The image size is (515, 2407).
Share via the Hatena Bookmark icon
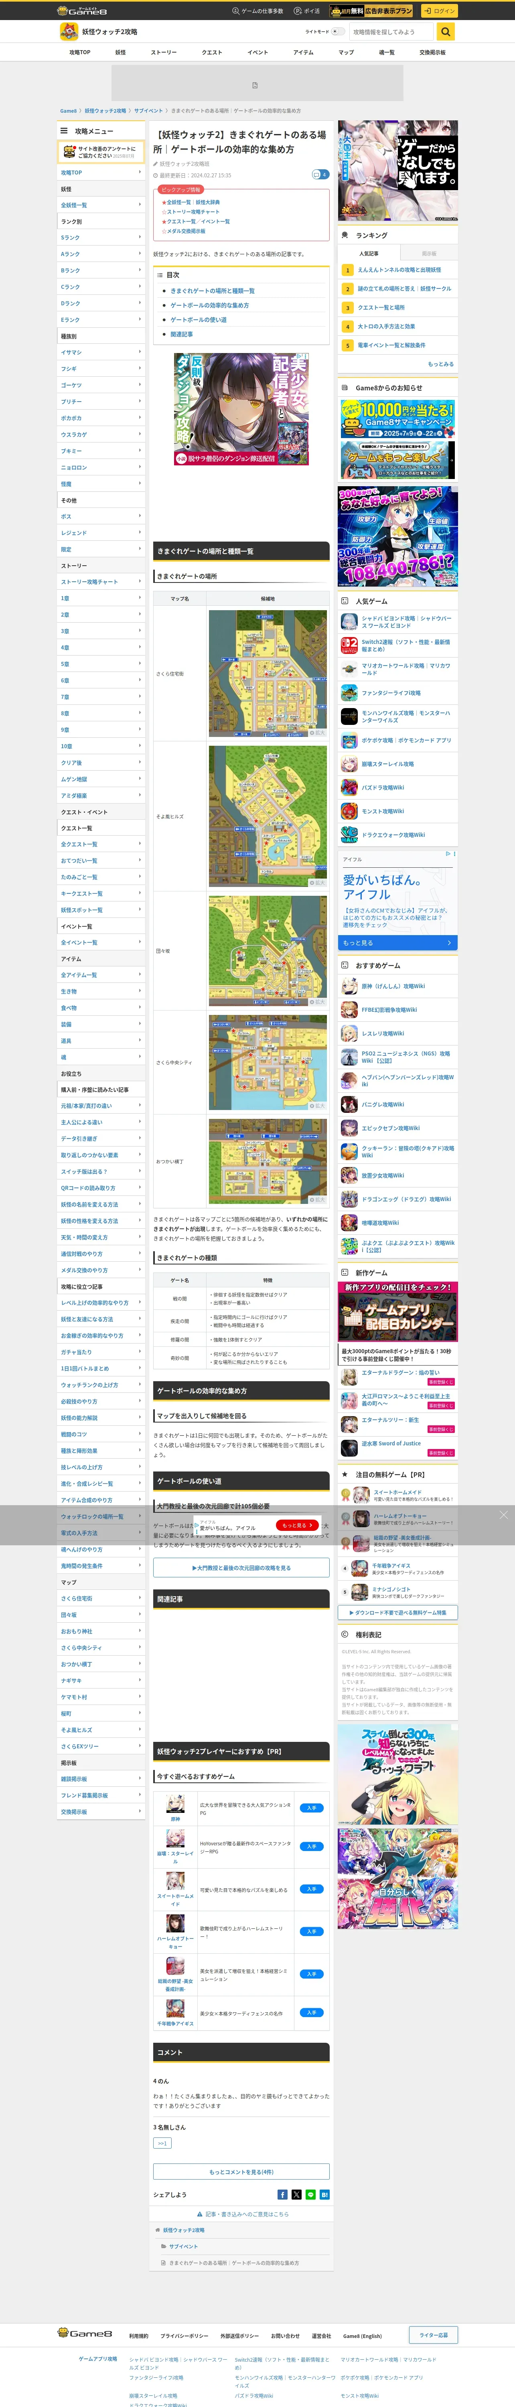click(x=324, y=2195)
